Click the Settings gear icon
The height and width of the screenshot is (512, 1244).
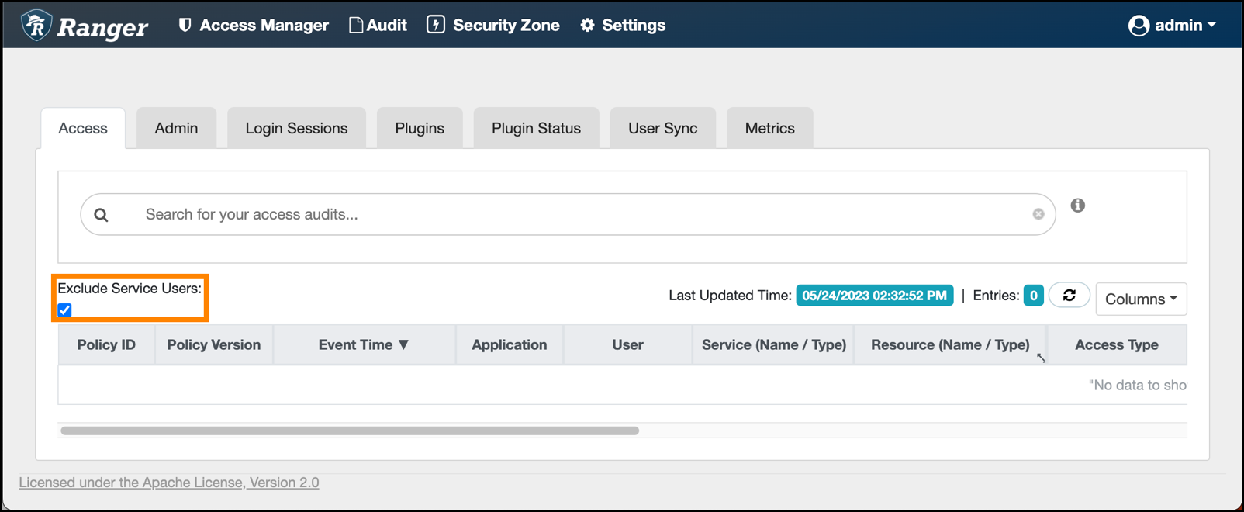[587, 26]
